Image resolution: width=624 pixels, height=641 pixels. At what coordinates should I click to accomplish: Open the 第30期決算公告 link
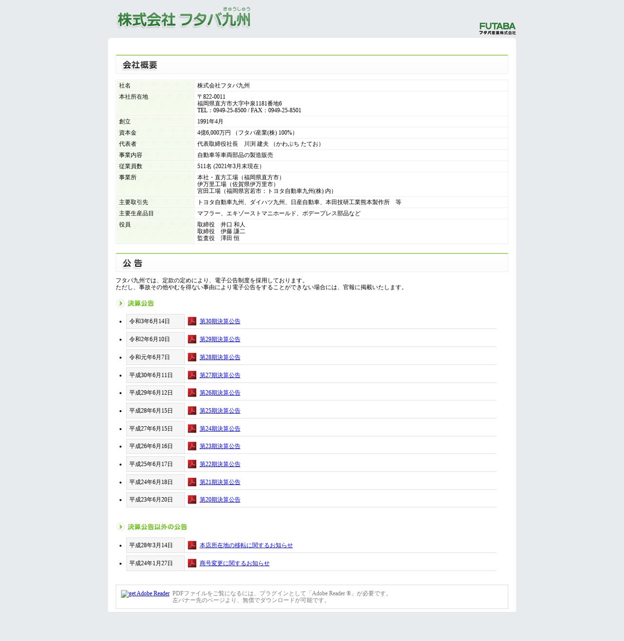pyautogui.click(x=220, y=321)
